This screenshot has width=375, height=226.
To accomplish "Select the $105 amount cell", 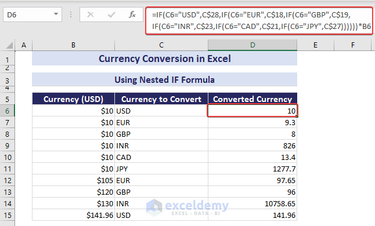I will click(73, 180).
